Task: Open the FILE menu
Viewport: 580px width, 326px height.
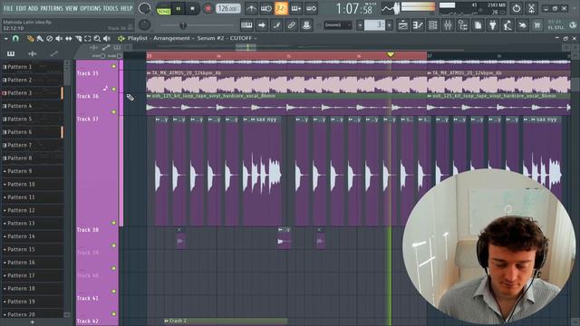Action: click(8, 8)
